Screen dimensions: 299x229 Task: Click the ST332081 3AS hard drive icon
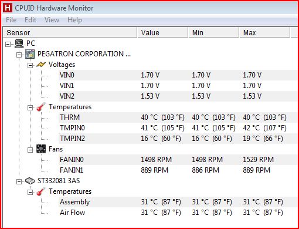[x=30, y=181]
